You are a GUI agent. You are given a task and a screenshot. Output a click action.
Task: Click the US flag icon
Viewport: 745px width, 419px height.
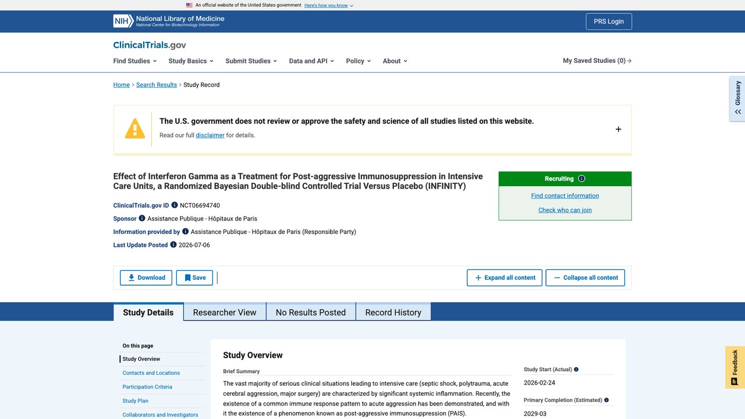[x=189, y=5]
